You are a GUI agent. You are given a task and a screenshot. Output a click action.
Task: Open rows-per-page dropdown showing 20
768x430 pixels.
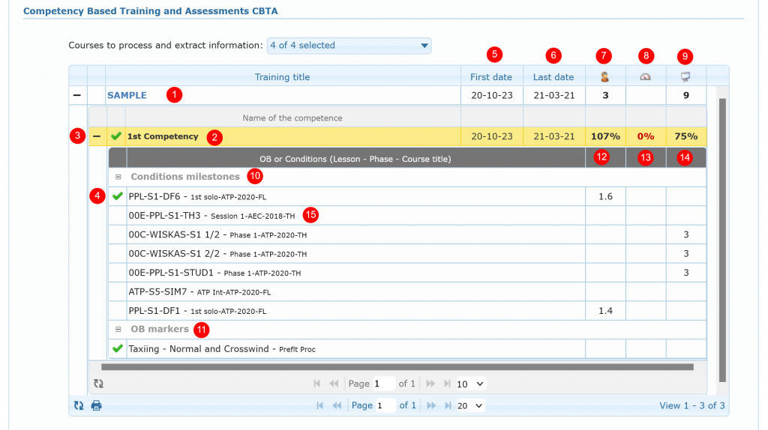(471, 405)
